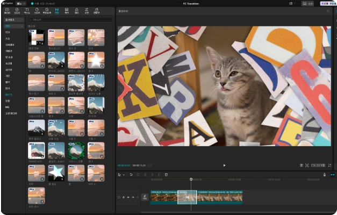Select the 소셜 미디어 category in sidebar
Viewport: 337px width, 215px height.
pyautogui.click(x=11, y=113)
